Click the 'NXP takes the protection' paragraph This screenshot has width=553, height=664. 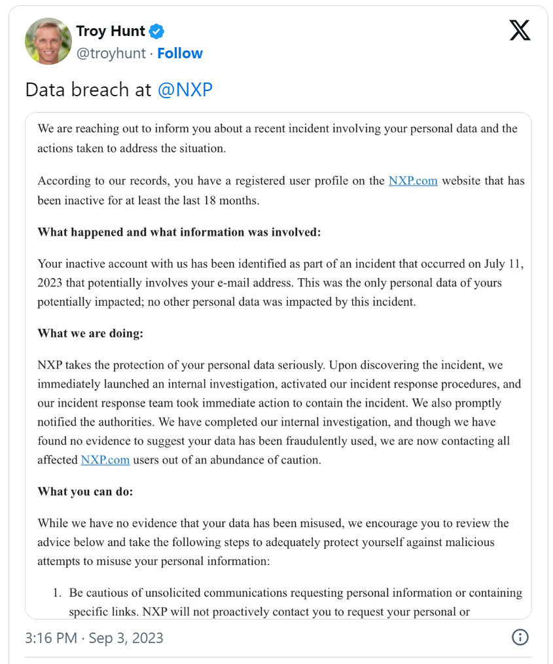[x=279, y=413]
